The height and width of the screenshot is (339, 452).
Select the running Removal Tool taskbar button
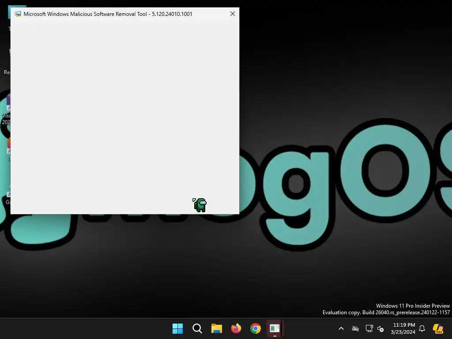tap(275, 328)
